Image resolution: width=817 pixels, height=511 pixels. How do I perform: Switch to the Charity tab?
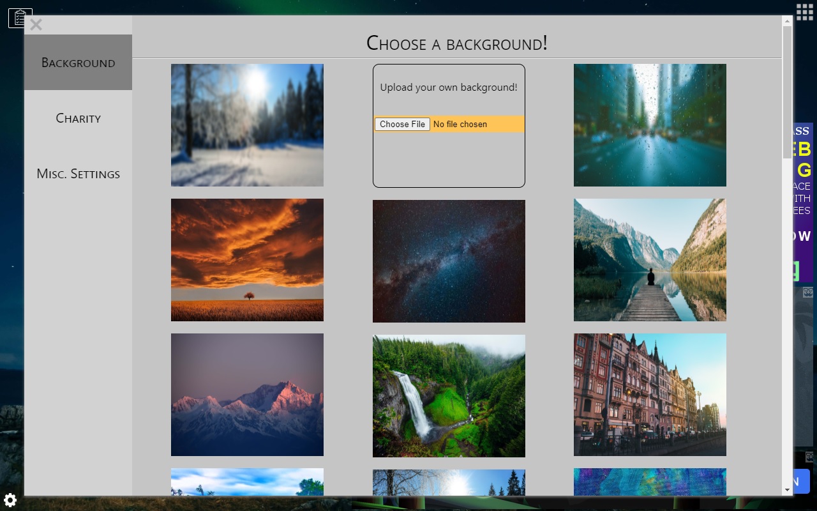point(78,118)
